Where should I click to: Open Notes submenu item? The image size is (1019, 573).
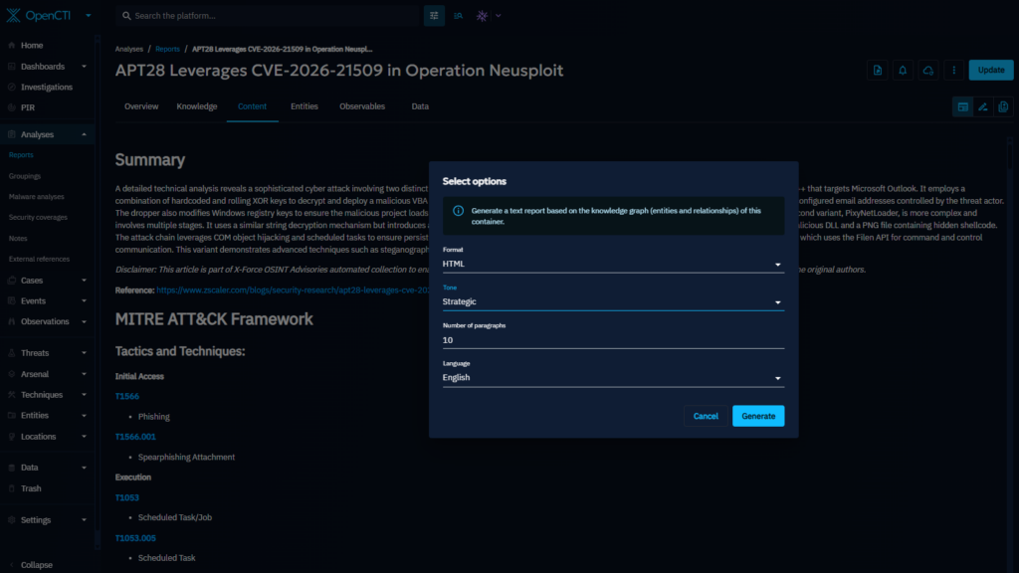[x=18, y=239]
